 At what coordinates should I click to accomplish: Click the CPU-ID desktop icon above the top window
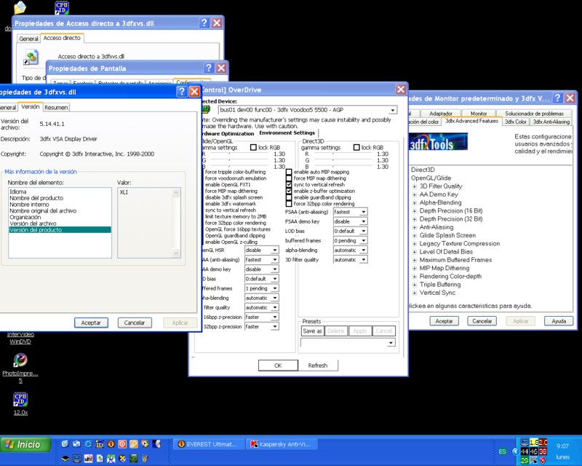point(62,7)
